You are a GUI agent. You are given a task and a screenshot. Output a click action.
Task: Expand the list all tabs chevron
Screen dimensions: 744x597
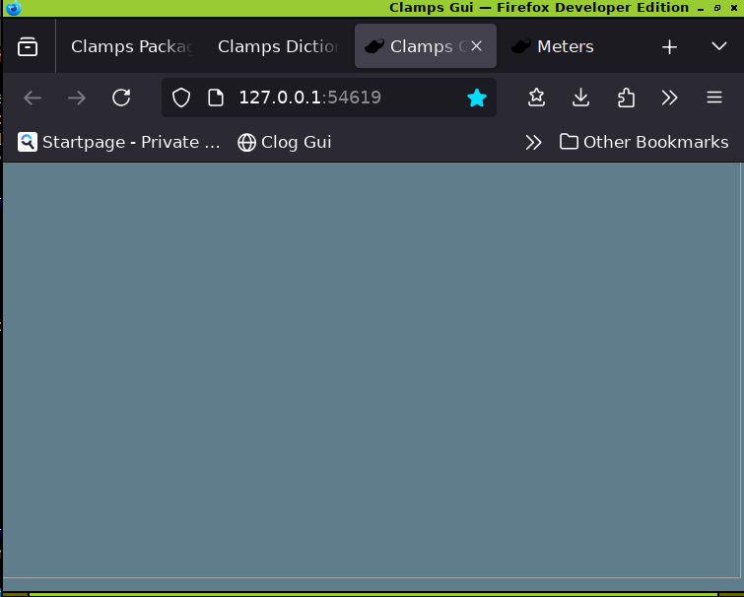click(x=719, y=46)
